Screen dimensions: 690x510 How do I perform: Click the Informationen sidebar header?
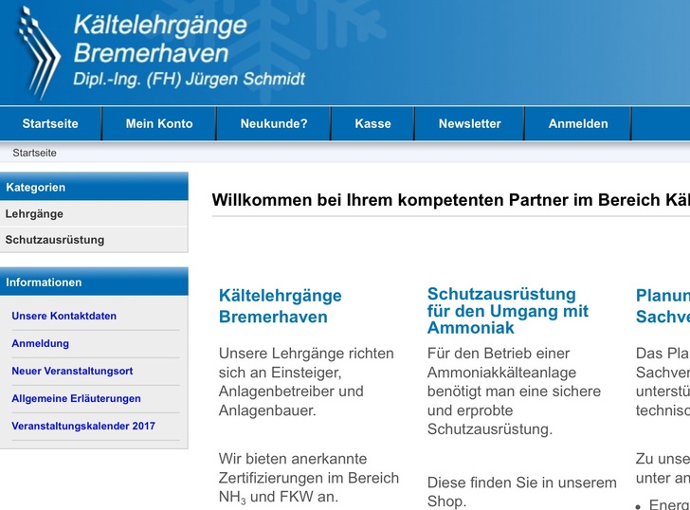click(x=44, y=282)
